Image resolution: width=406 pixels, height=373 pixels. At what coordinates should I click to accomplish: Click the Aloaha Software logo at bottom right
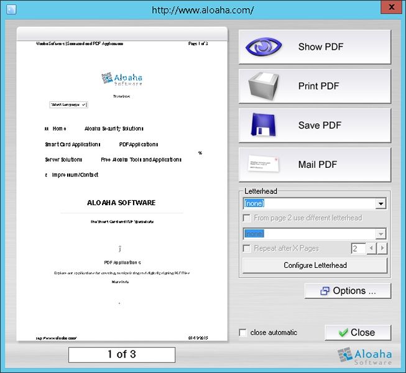click(365, 356)
